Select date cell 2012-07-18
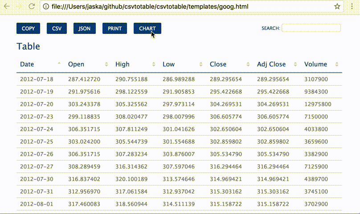Image resolution: width=360 pixels, height=214 pixels. (37, 79)
